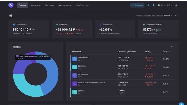Screen dimensions: 187x105
Task: Click the Обновить link
Action: pos(168,15)
